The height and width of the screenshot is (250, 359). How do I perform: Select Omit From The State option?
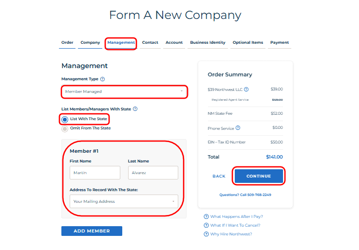[x=65, y=128]
